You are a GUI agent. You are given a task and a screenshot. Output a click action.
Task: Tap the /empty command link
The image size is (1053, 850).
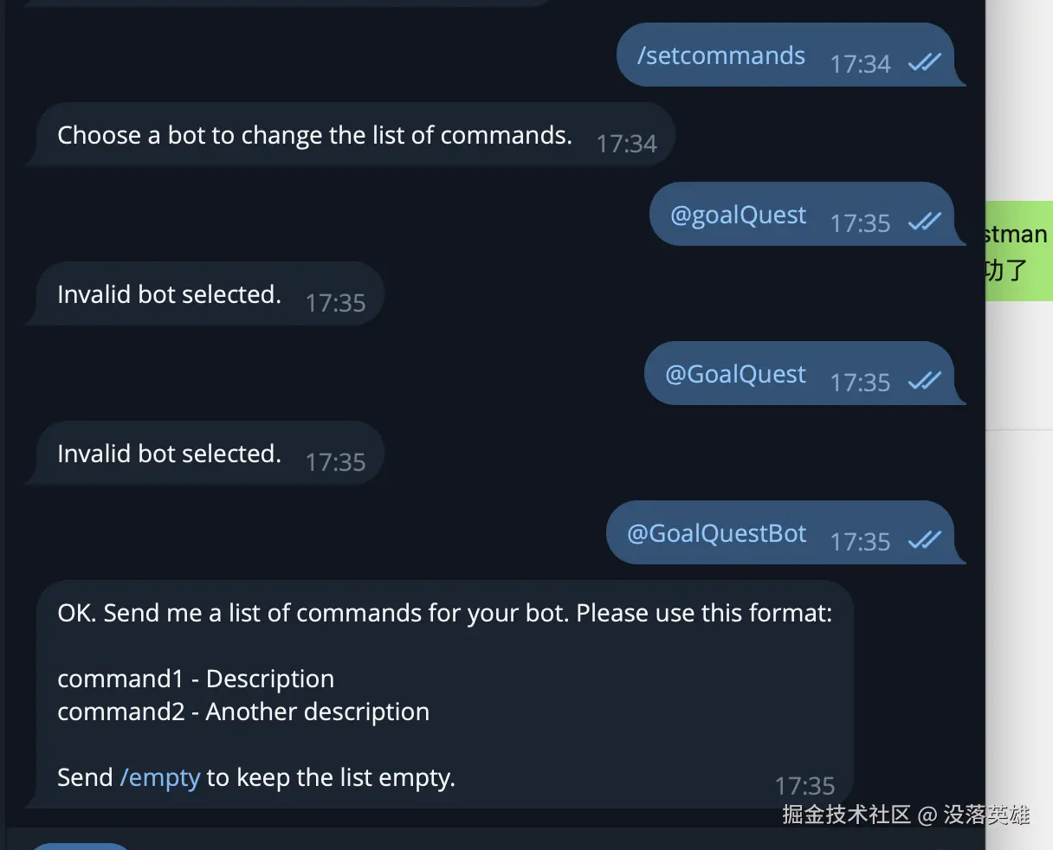(x=160, y=777)
